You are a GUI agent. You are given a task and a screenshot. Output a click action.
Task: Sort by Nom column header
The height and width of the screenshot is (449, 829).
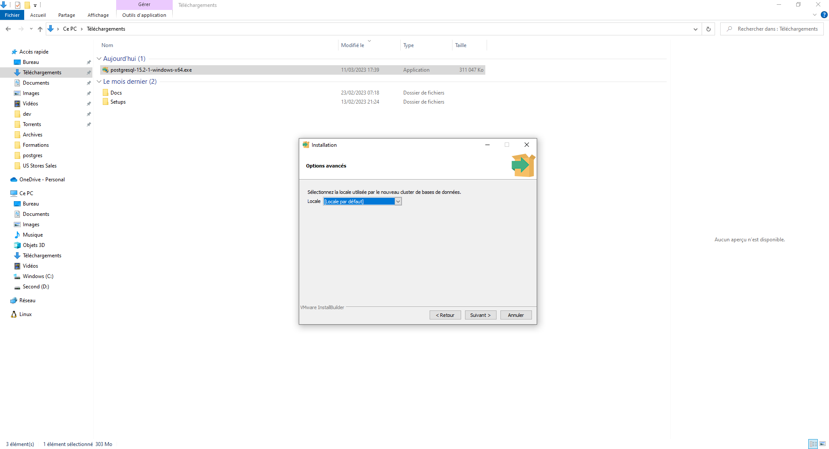pyautogui.click(x=107, y=45)
